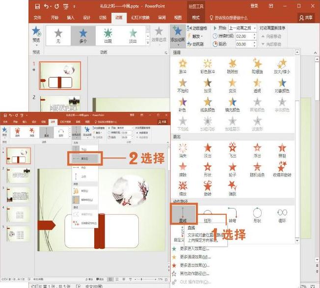Screen dimensions: 320x288
Task: Activate 动画刷 animation painter in back window
Action: (x=195, y=44)
